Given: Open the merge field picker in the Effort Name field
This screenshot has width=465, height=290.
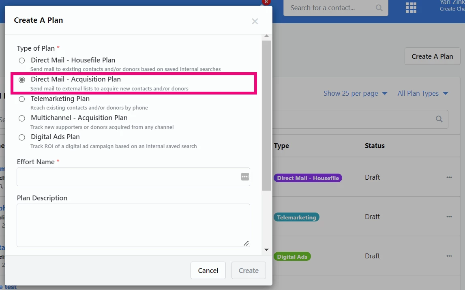Looking at the screenshot, I should click(x=244, y=177).
